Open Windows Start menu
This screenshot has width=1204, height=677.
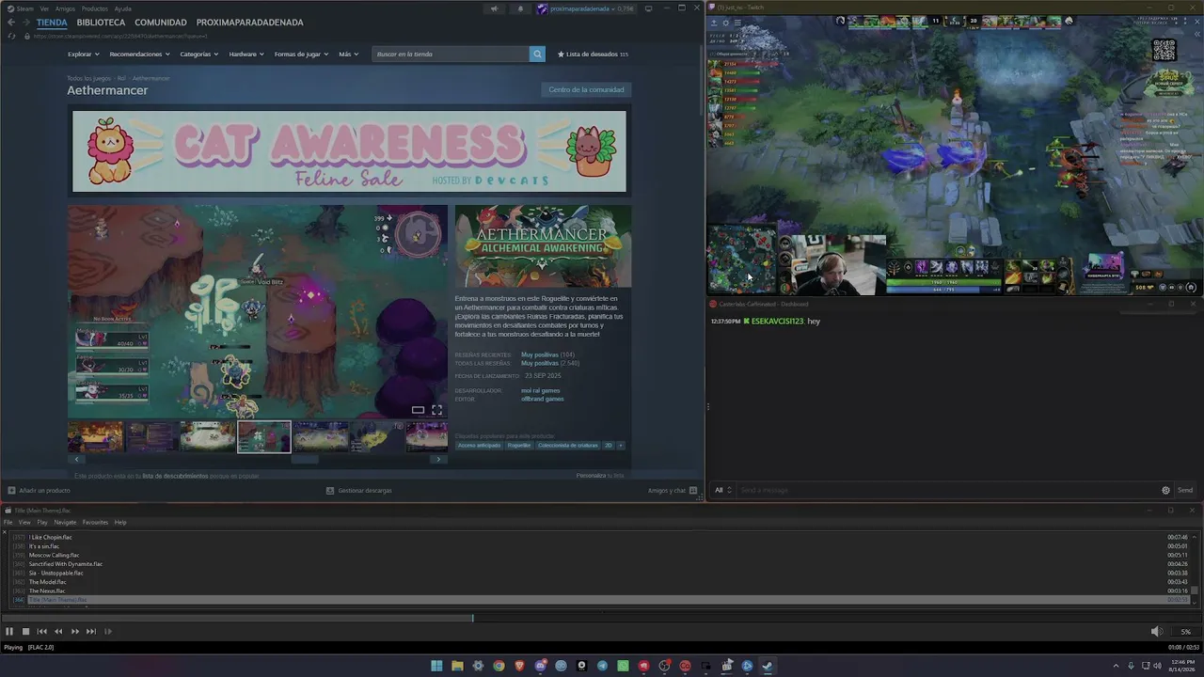(436, 666)
